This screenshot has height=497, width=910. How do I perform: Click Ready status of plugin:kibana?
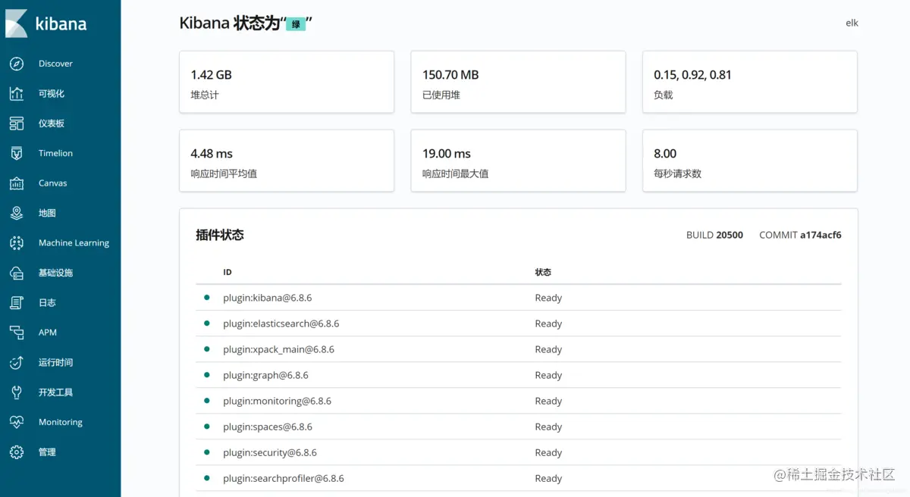coord(548,298)
